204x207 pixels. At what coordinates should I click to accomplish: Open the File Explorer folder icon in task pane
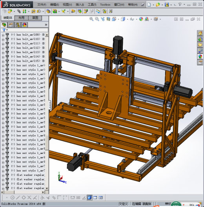tap(200, 45)
